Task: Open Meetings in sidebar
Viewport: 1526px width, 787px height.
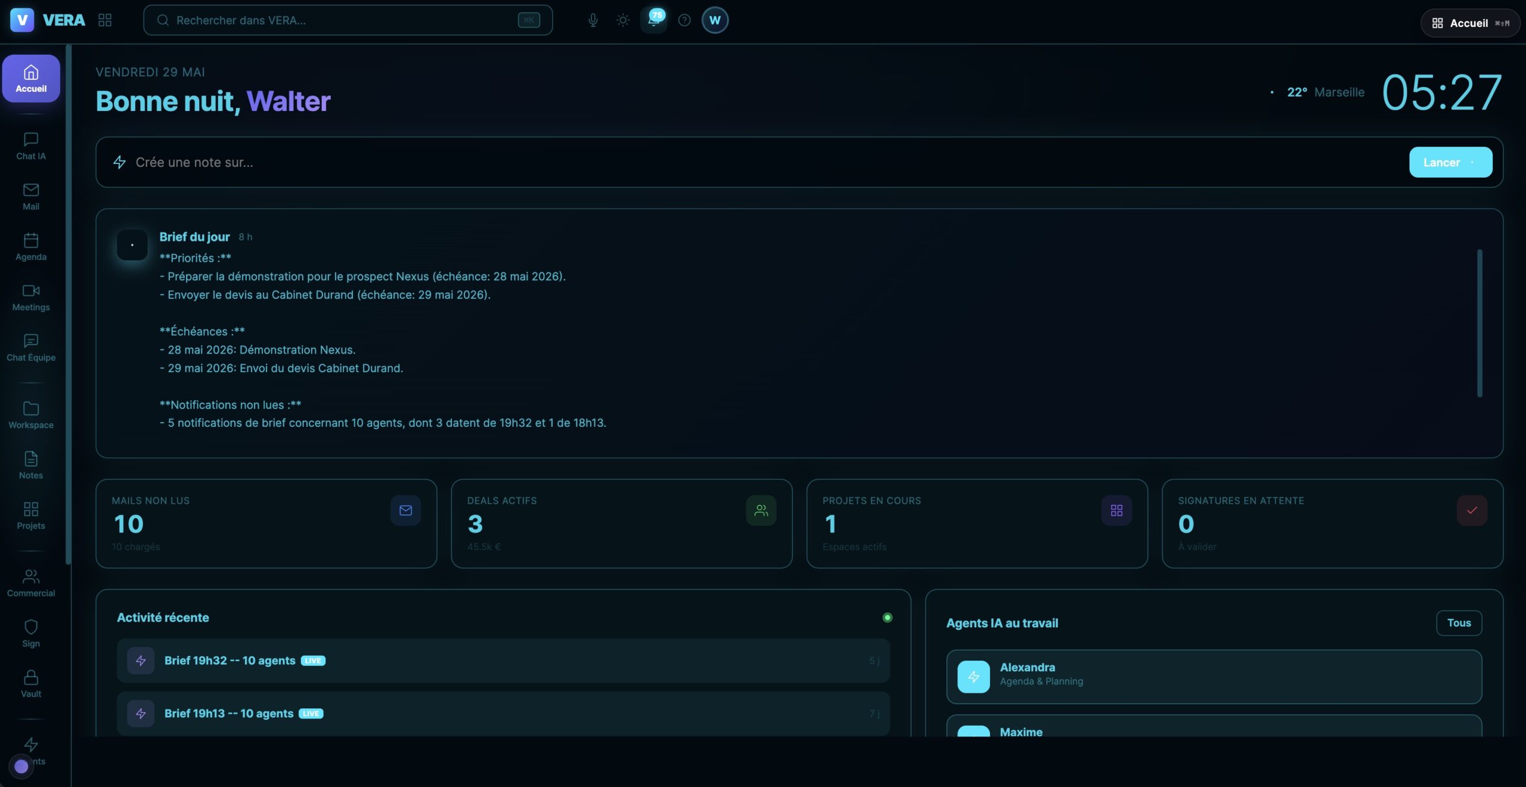Action: [31, 298]
